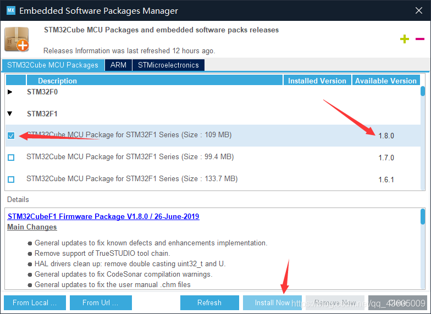
Task: Click the Refresh button
Action: 209,302
